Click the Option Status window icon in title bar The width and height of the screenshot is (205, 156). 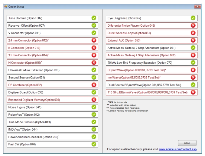coord(6,7)
